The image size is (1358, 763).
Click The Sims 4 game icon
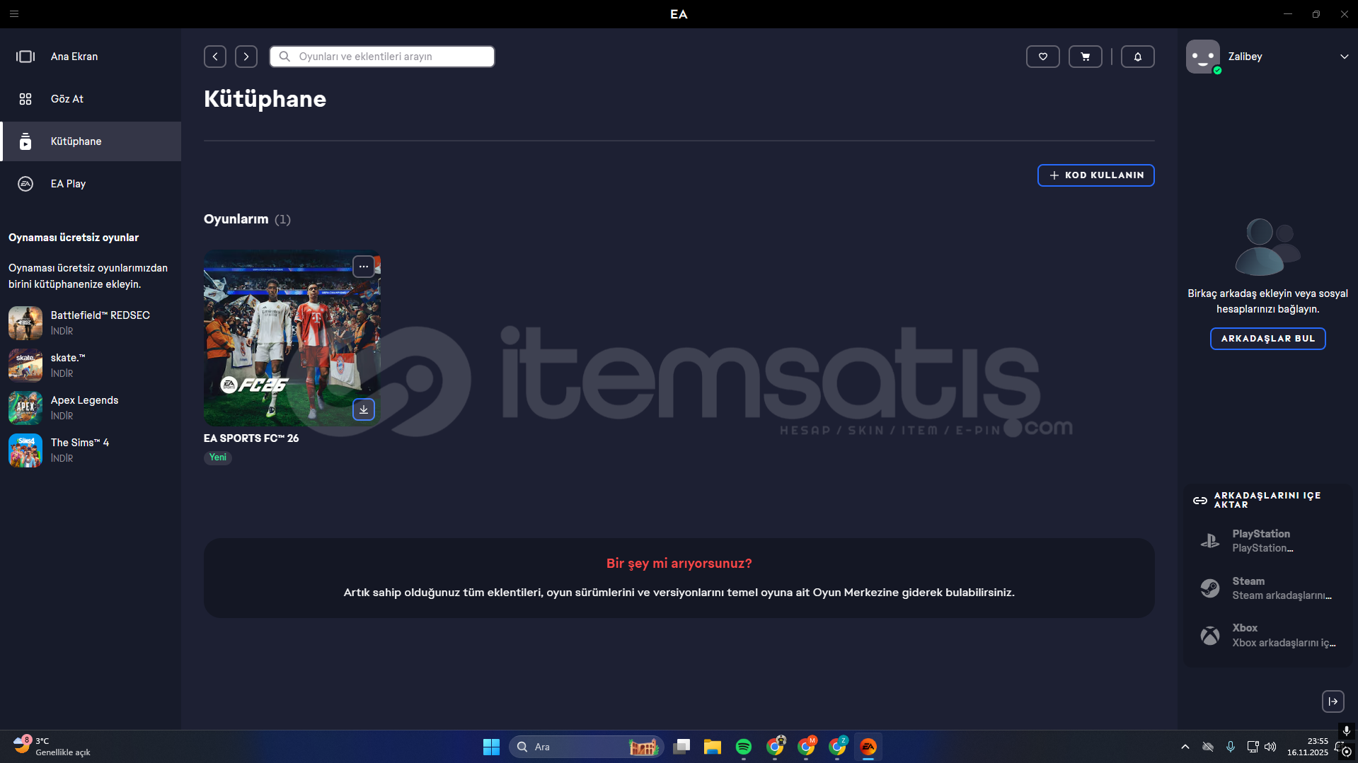coord(25,450)
